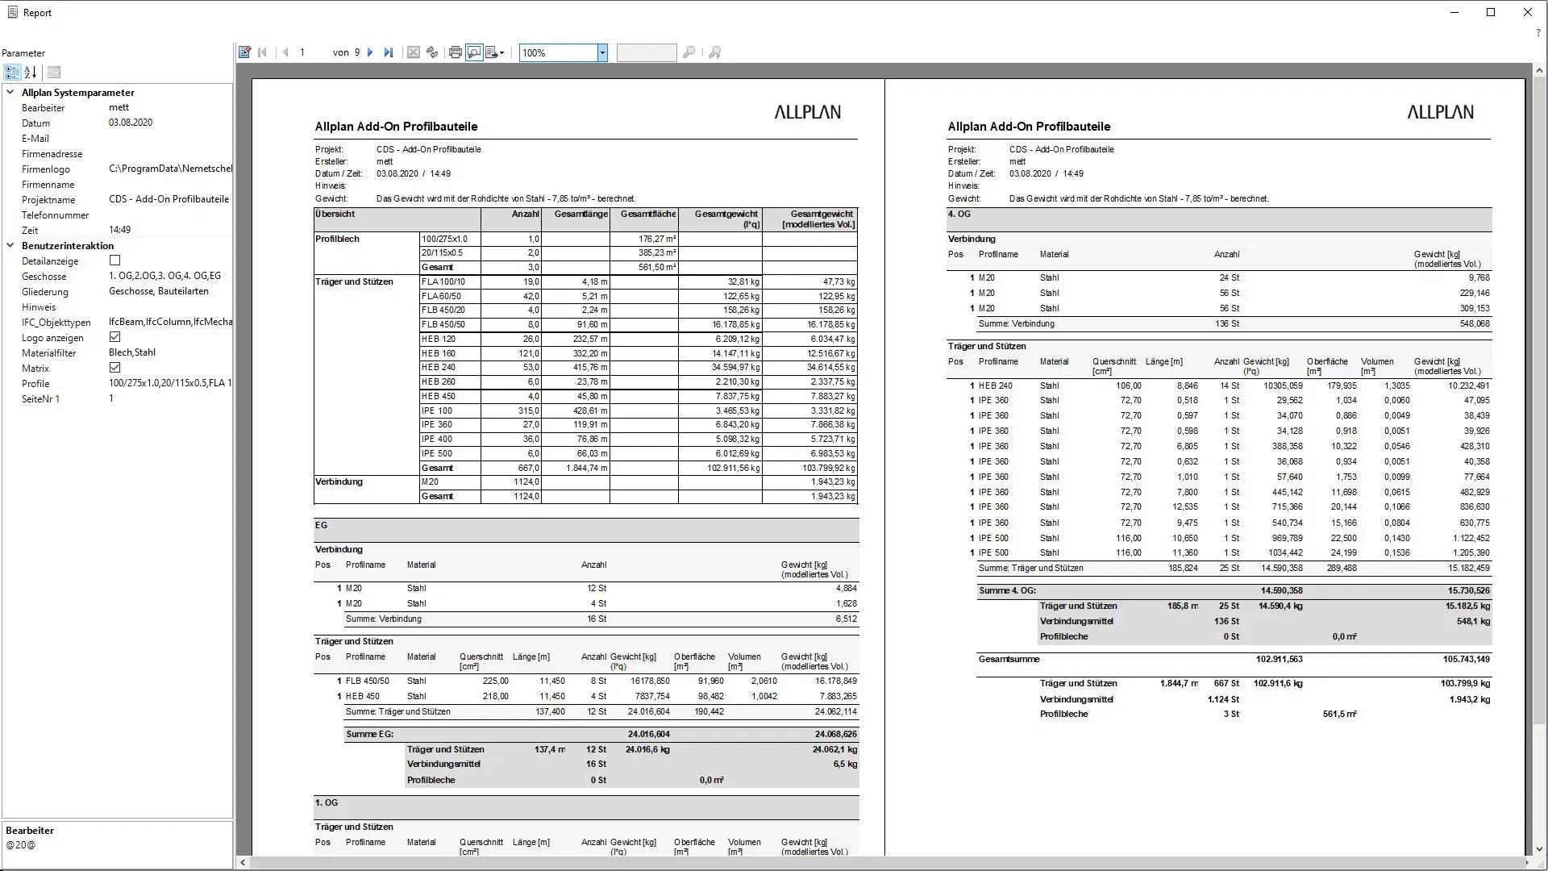The height and width of the screenshot is (871, 1548).
Task: Toggle the Print preview icon
Action: [474, 52]
